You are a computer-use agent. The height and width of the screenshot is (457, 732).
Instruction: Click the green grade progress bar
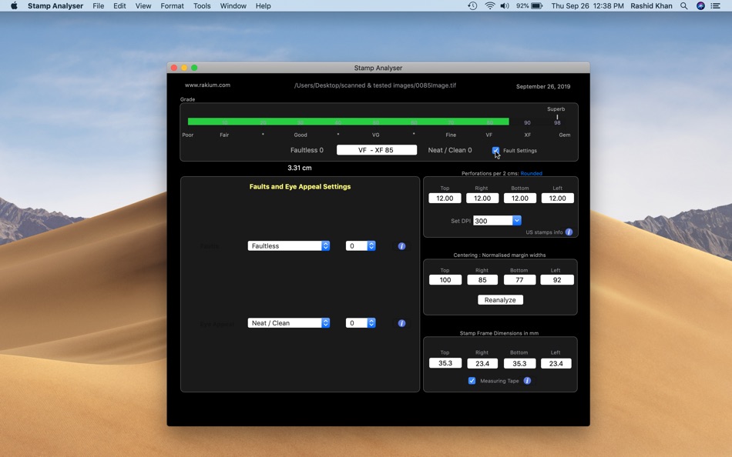pyautogui.click(x=348, y=122)
